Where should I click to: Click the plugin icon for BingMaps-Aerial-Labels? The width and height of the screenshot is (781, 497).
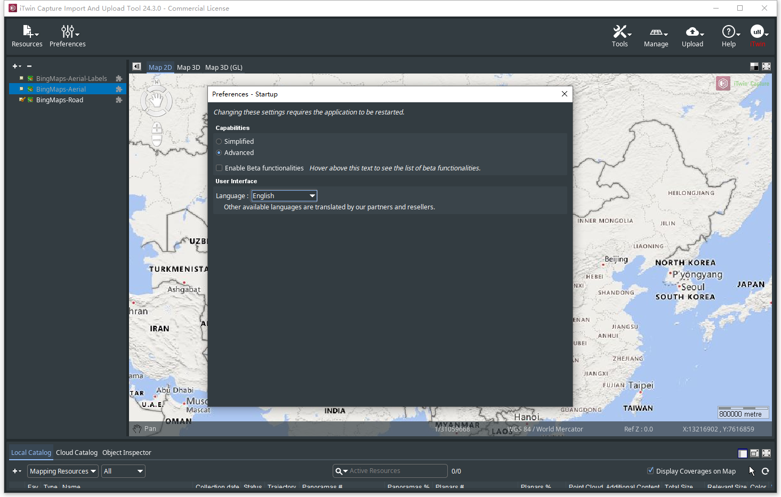119,78
